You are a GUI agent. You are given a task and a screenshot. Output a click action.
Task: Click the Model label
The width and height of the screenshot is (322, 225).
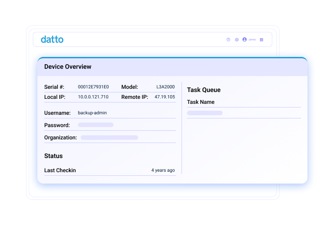tap(130, 87)
